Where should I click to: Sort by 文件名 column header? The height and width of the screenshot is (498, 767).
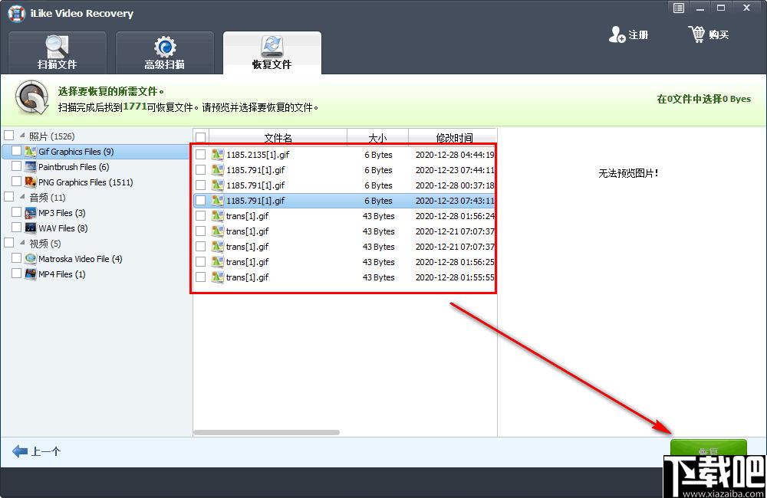click(x=278, y=137)
